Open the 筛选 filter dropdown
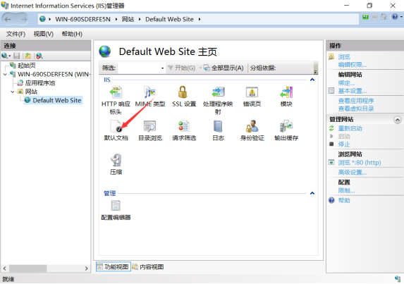 [x=163, y=68]
